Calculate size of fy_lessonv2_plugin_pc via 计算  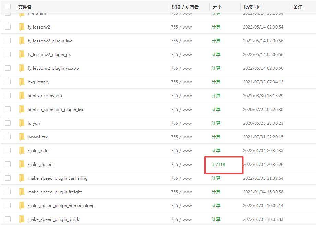[x=216, y=55]
